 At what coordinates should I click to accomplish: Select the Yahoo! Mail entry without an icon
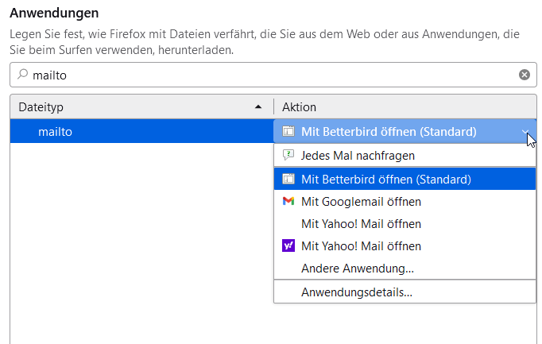pyautogui.click(x=361, y=224)
